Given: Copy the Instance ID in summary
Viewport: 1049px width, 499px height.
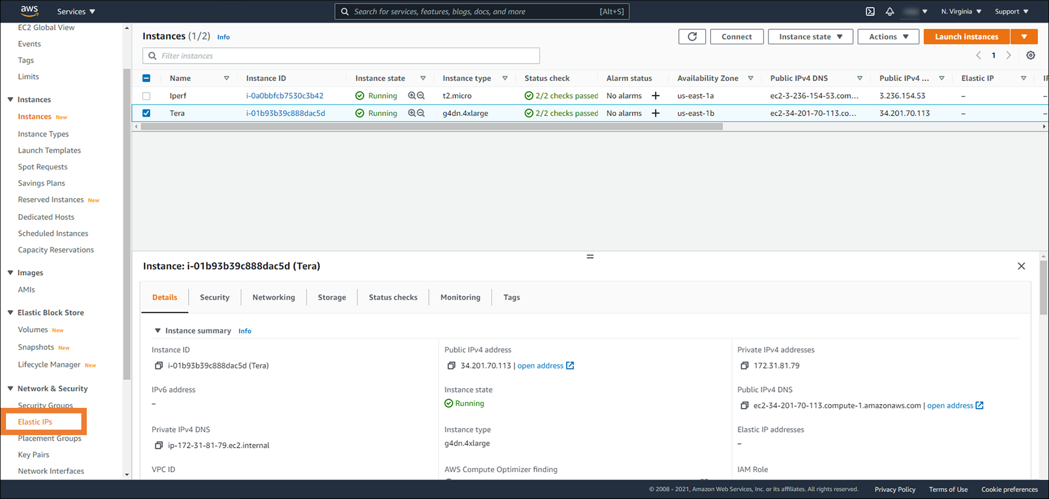Looking at the screenshot, I should click(x=159, y=366).
